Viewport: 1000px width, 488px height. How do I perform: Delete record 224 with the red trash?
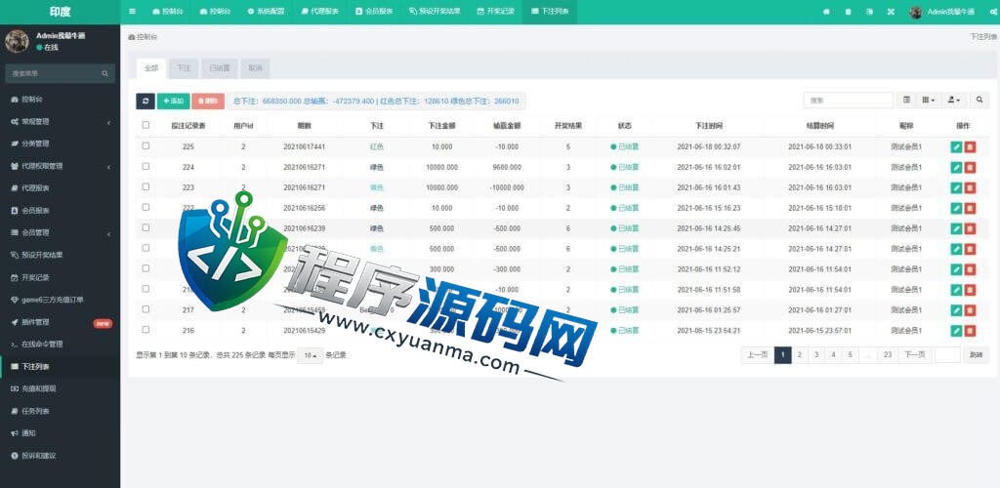click(x=970, y=167)
